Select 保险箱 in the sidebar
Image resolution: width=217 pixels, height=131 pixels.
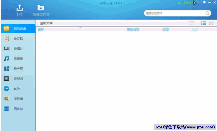coord(18,99)
